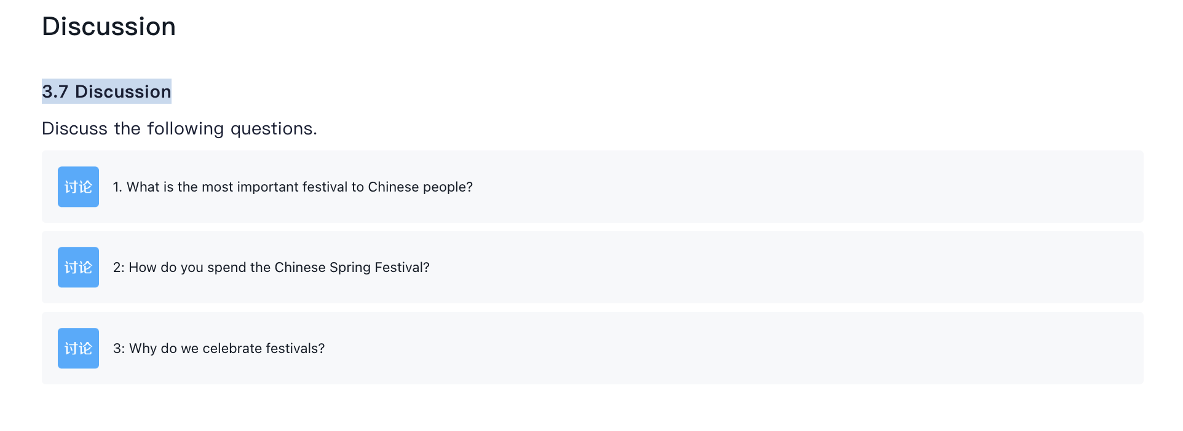Click the highlighted '3.7 Discussion' heading
The width and height of the screenshot is (1183, 431).
[x=106, y=91]
